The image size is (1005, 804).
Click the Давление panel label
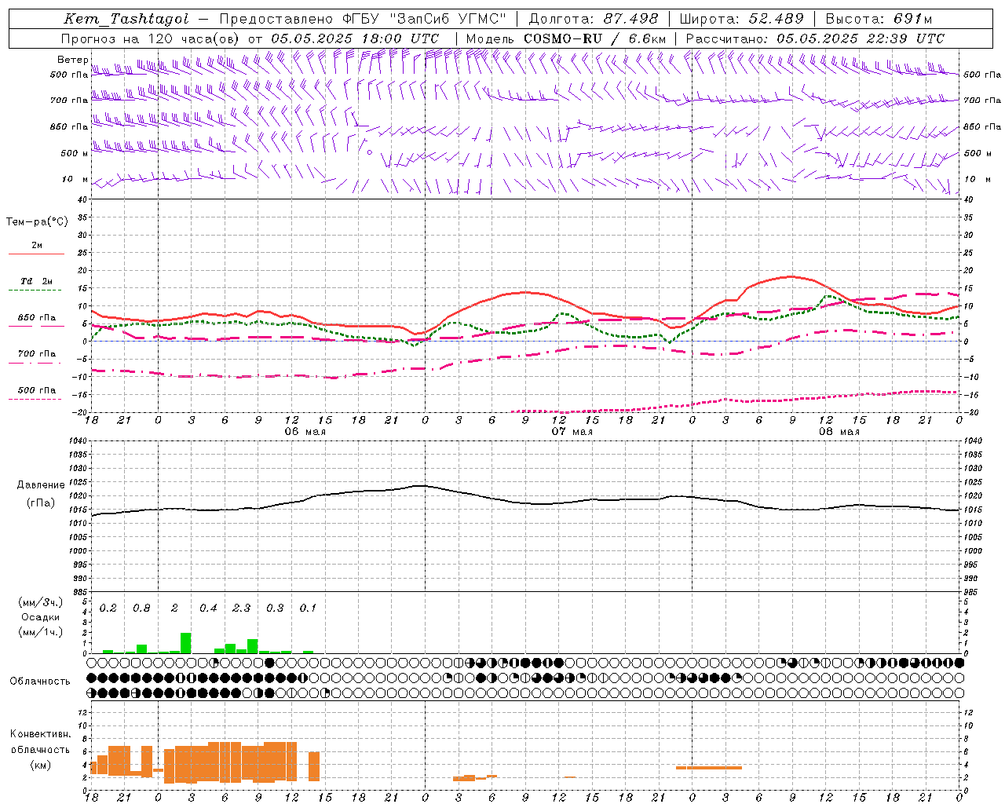41,485
